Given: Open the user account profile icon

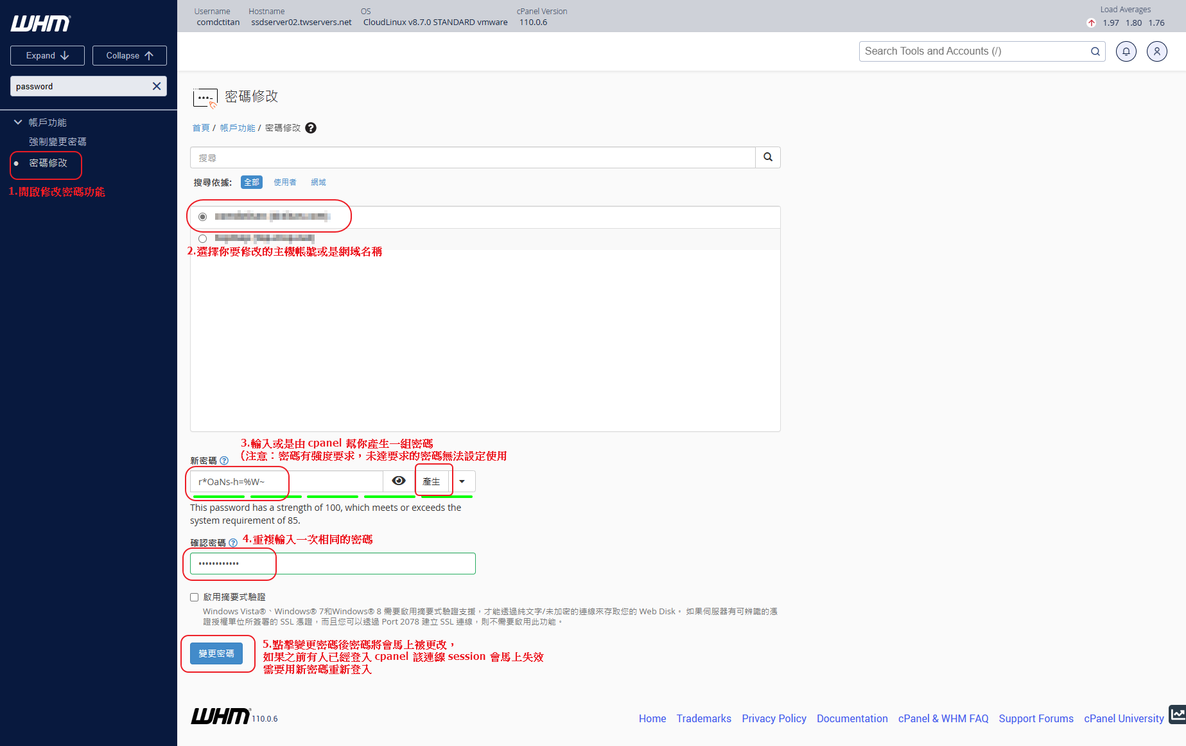Looking at the screenshot, I should (1156, 51).
